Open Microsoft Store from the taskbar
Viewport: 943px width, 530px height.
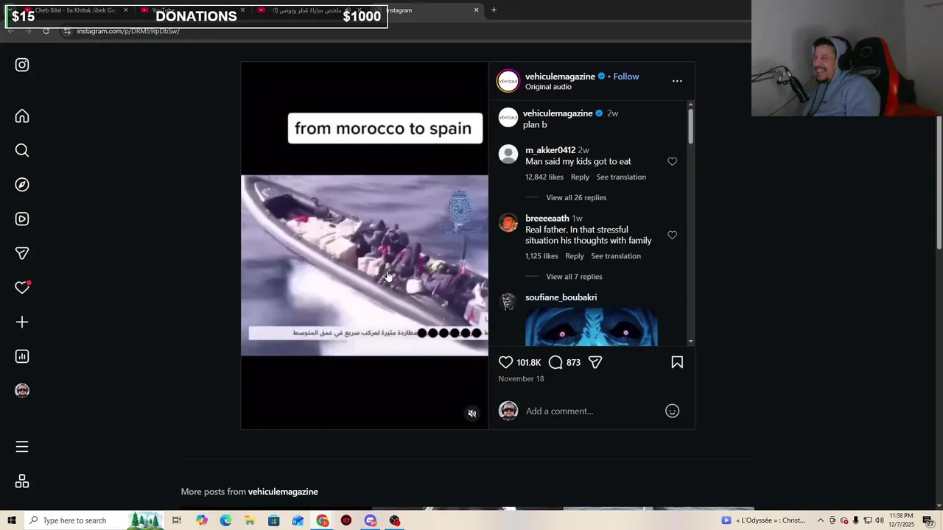coord(273,520)
